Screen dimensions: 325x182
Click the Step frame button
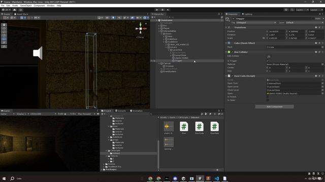[x=168, y=10]
